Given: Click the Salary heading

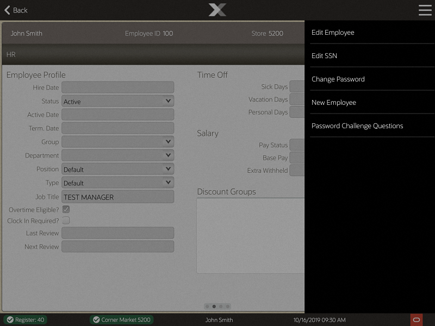Looking at the screenshot, I should coord(208,133).
